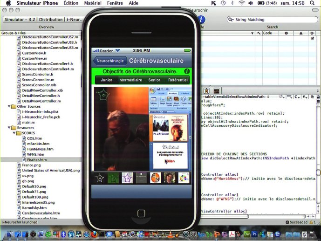
Task: Open the Édition menu
Action: pos(71,3)
